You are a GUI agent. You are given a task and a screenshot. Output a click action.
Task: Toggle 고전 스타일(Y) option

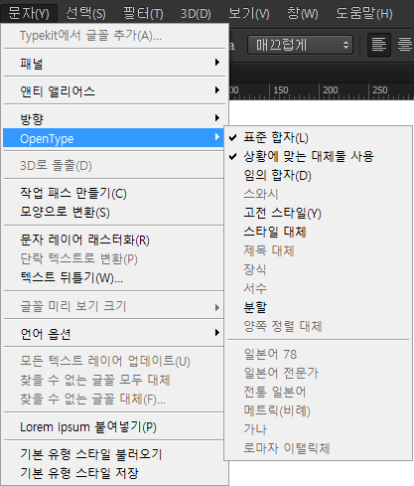(x=318, y=213)
